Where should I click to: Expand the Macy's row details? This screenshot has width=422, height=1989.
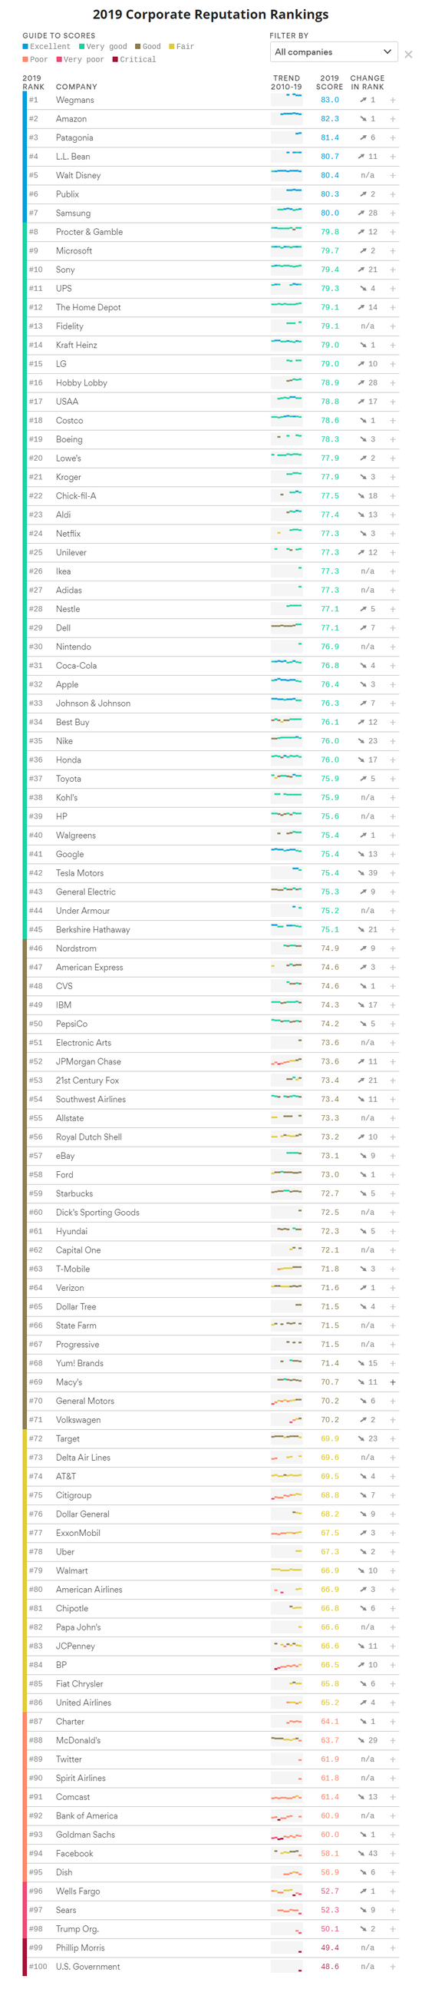(393, 1382)
